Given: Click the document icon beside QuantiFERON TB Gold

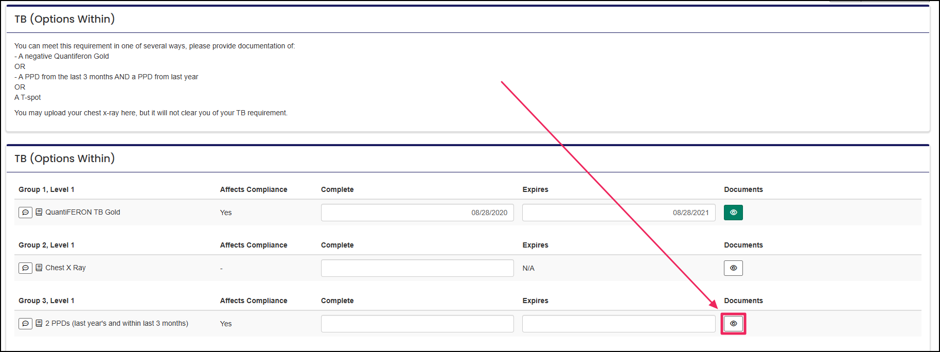Looking at the screenshot, I should (x=39, y=212).
